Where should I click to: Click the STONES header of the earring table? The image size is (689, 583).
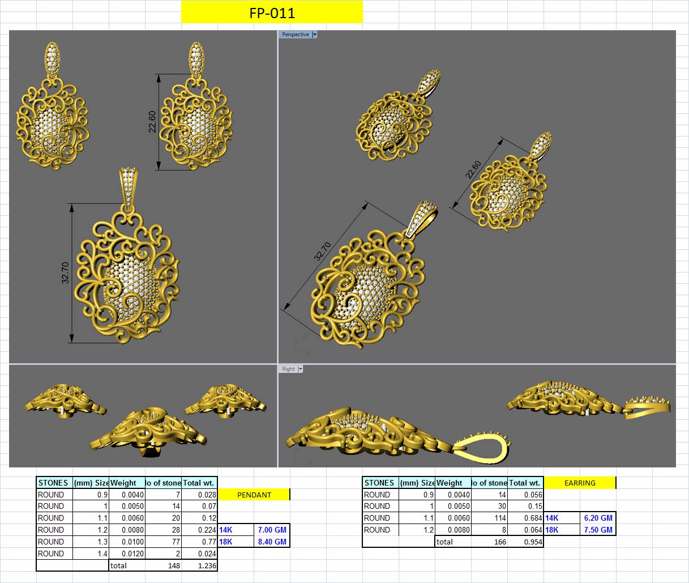pyautogui.click(x=379, y=483)
